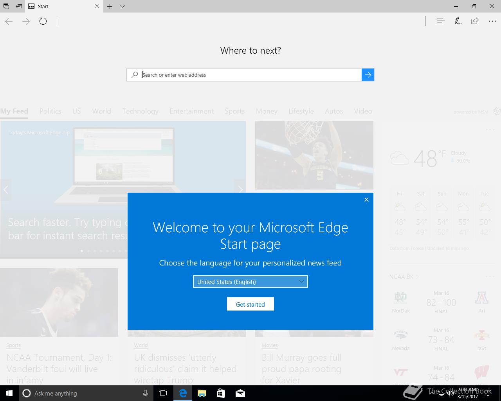Select the Lifestyle feed tab

tap(301, 111)
